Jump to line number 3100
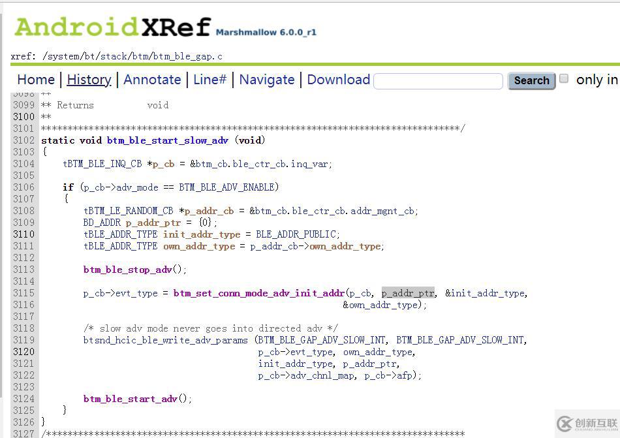This screenshot has width=620, height=438. point(23,117)
